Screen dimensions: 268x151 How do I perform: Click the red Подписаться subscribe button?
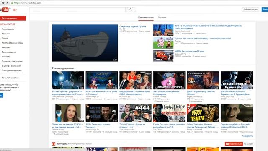(x=234, y=144)
